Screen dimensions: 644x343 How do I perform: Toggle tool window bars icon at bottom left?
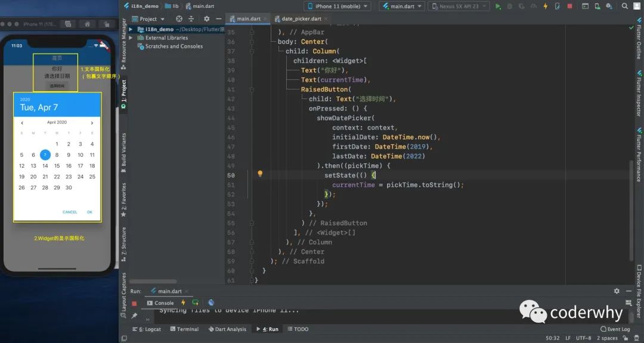point(124,338)
